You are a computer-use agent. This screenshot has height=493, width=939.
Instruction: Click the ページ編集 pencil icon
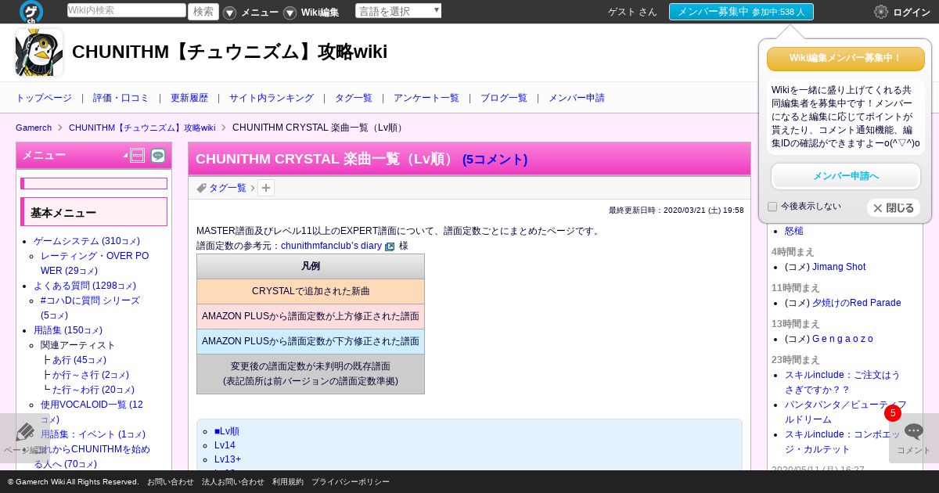25,432
